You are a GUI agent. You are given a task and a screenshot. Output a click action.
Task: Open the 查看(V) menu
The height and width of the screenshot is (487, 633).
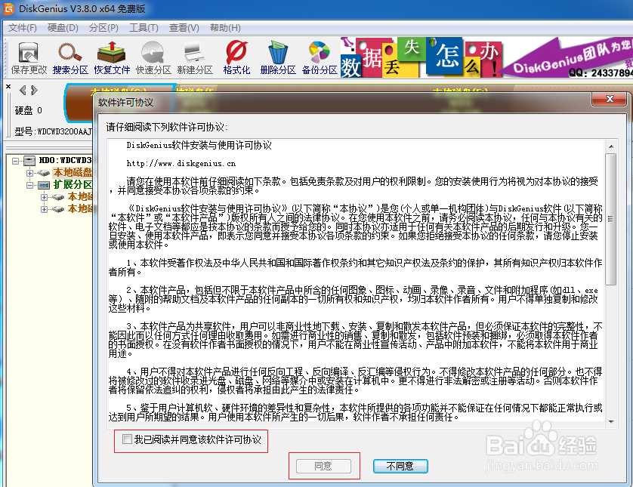(x=184, y=28)
